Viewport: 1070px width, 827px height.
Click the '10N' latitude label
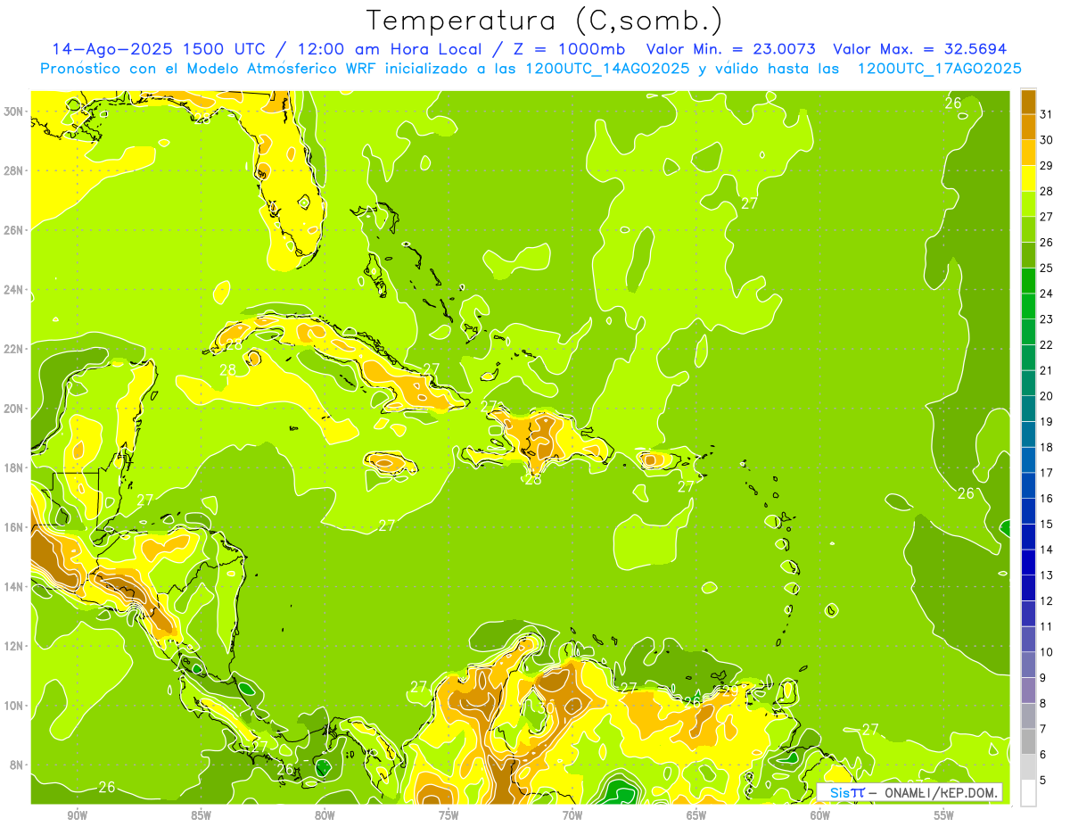tap(14, 706)
